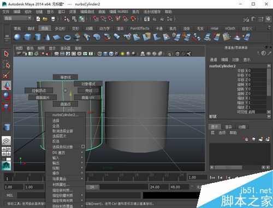Save the scene via disk icon
The image size is (273, 208).
pos(53,19)
